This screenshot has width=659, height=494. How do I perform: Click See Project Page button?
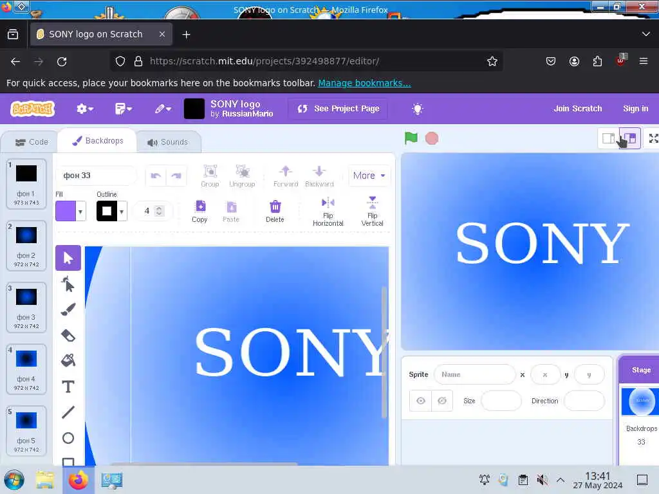[x=338, y=109]
